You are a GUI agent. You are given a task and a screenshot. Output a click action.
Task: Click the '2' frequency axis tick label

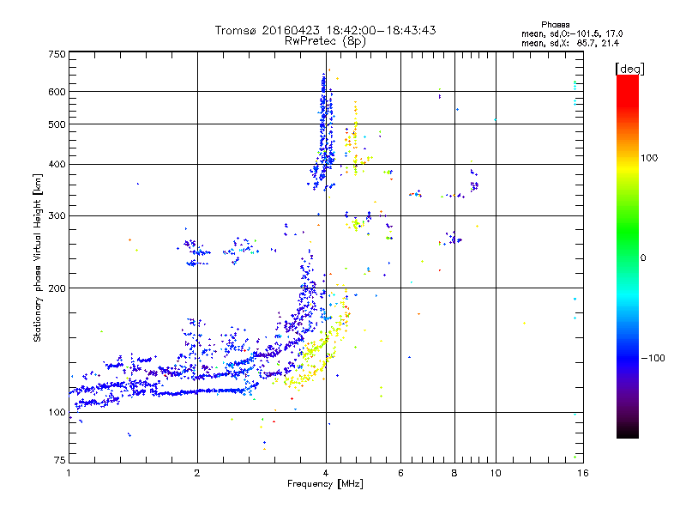click(x=197, y=473)
